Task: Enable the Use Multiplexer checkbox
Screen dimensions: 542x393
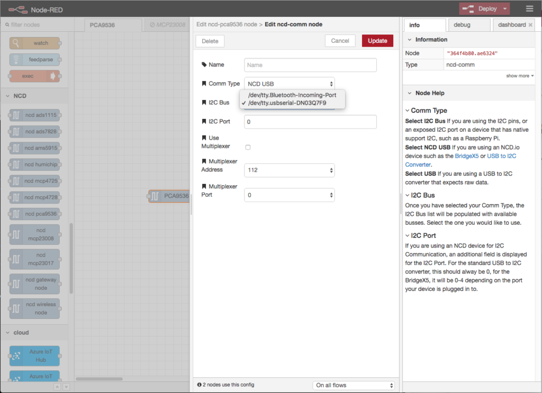Action: coord(248,147)
